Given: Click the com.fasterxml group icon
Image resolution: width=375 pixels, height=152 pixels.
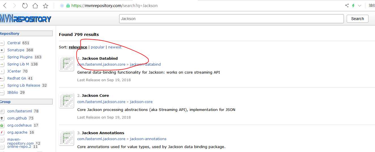Looking at the screenshot, I should click(x=2, y=111).
